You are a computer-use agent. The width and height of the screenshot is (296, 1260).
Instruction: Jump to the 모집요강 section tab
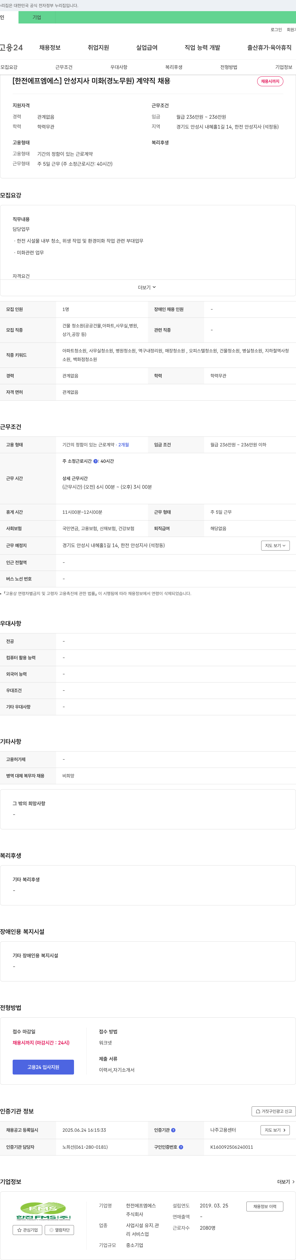tap(9, 67)
